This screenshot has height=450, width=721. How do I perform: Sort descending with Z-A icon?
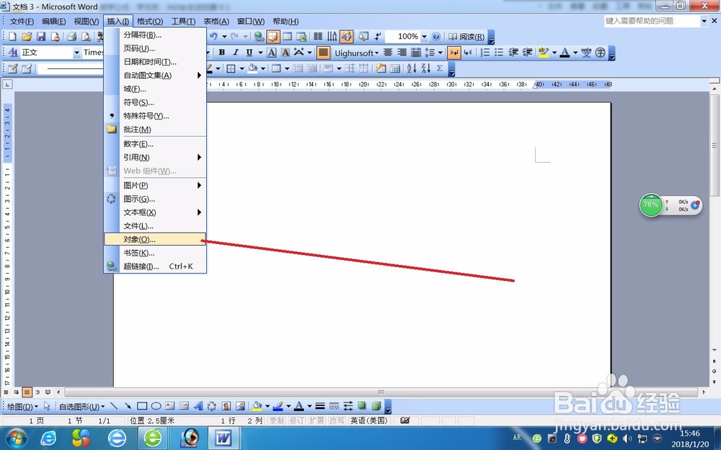(426, 68)
